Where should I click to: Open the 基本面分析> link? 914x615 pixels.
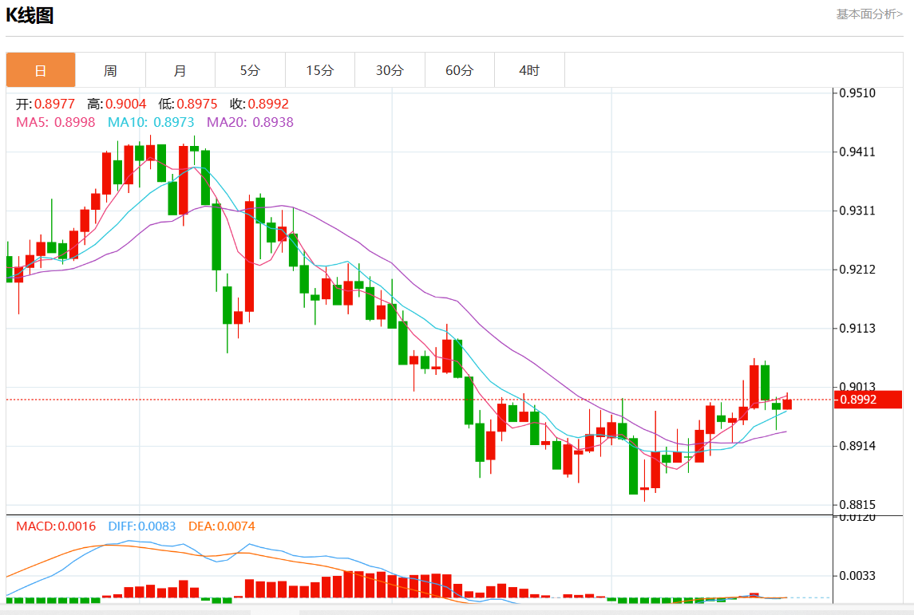(869, 14)
